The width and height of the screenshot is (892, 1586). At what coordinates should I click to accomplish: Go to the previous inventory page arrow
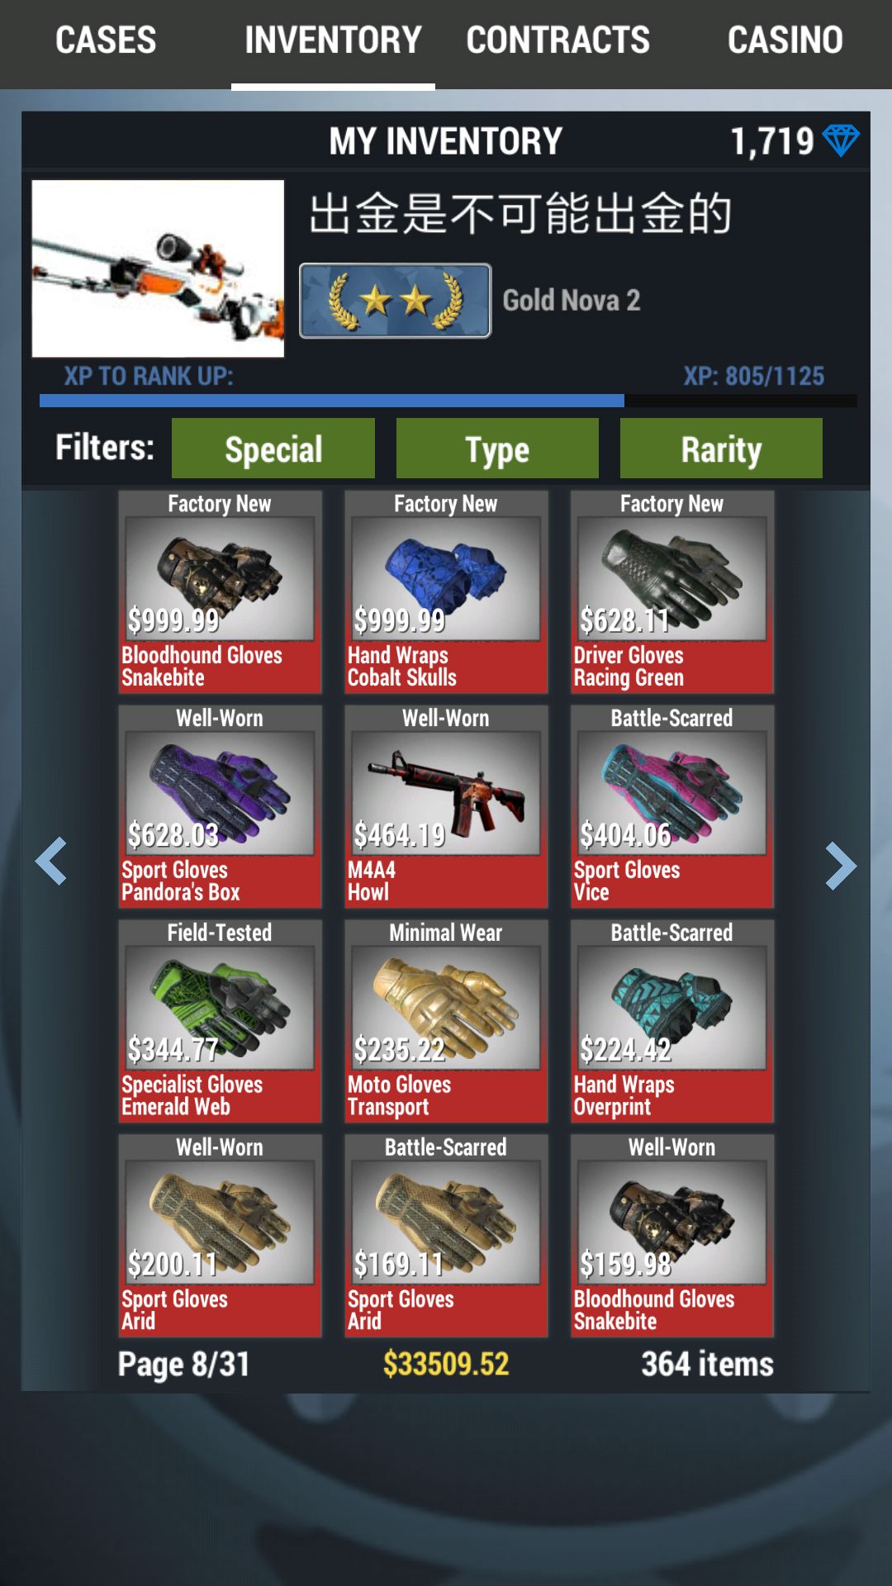click(51, 862)
